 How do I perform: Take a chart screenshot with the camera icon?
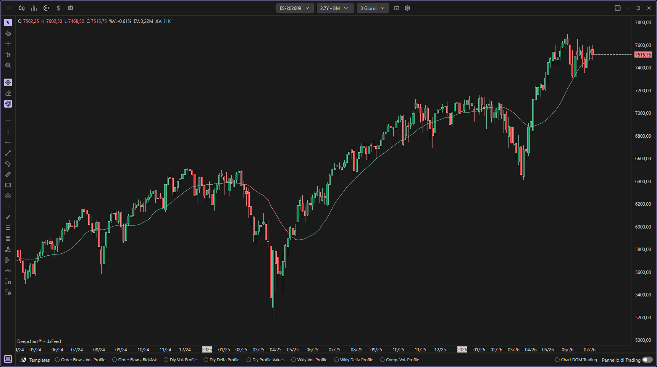click(71, 8)
